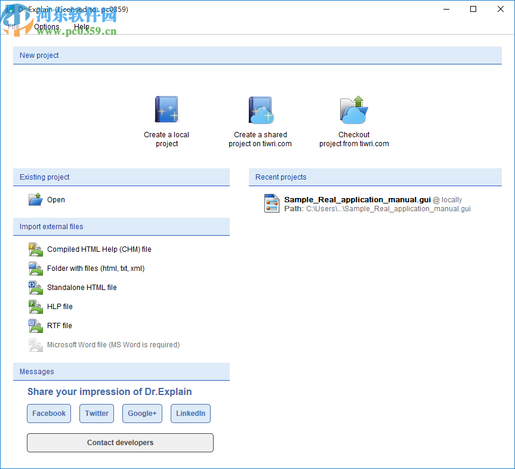Click the New project section header
The image size is (515, 469).
pyautogui.click(x=258, y=55)
